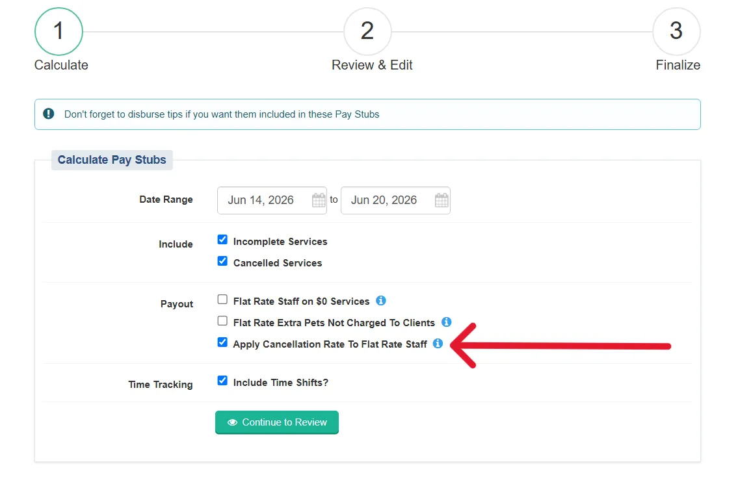Open the end date calendar icon
Viewport: 751px width, 486px height.
click(x=441, y=200)
